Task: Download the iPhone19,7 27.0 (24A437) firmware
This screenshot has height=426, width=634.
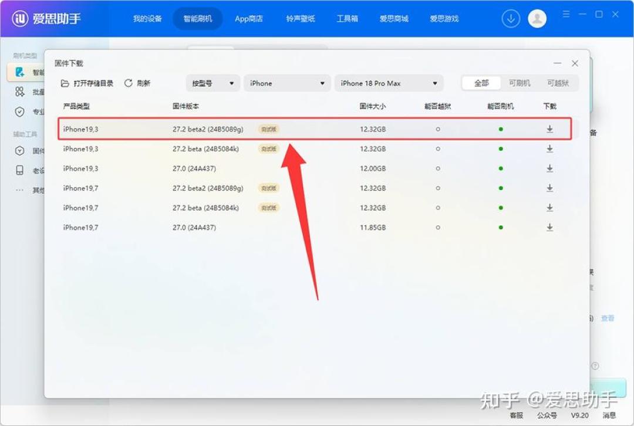Action: 549,228
